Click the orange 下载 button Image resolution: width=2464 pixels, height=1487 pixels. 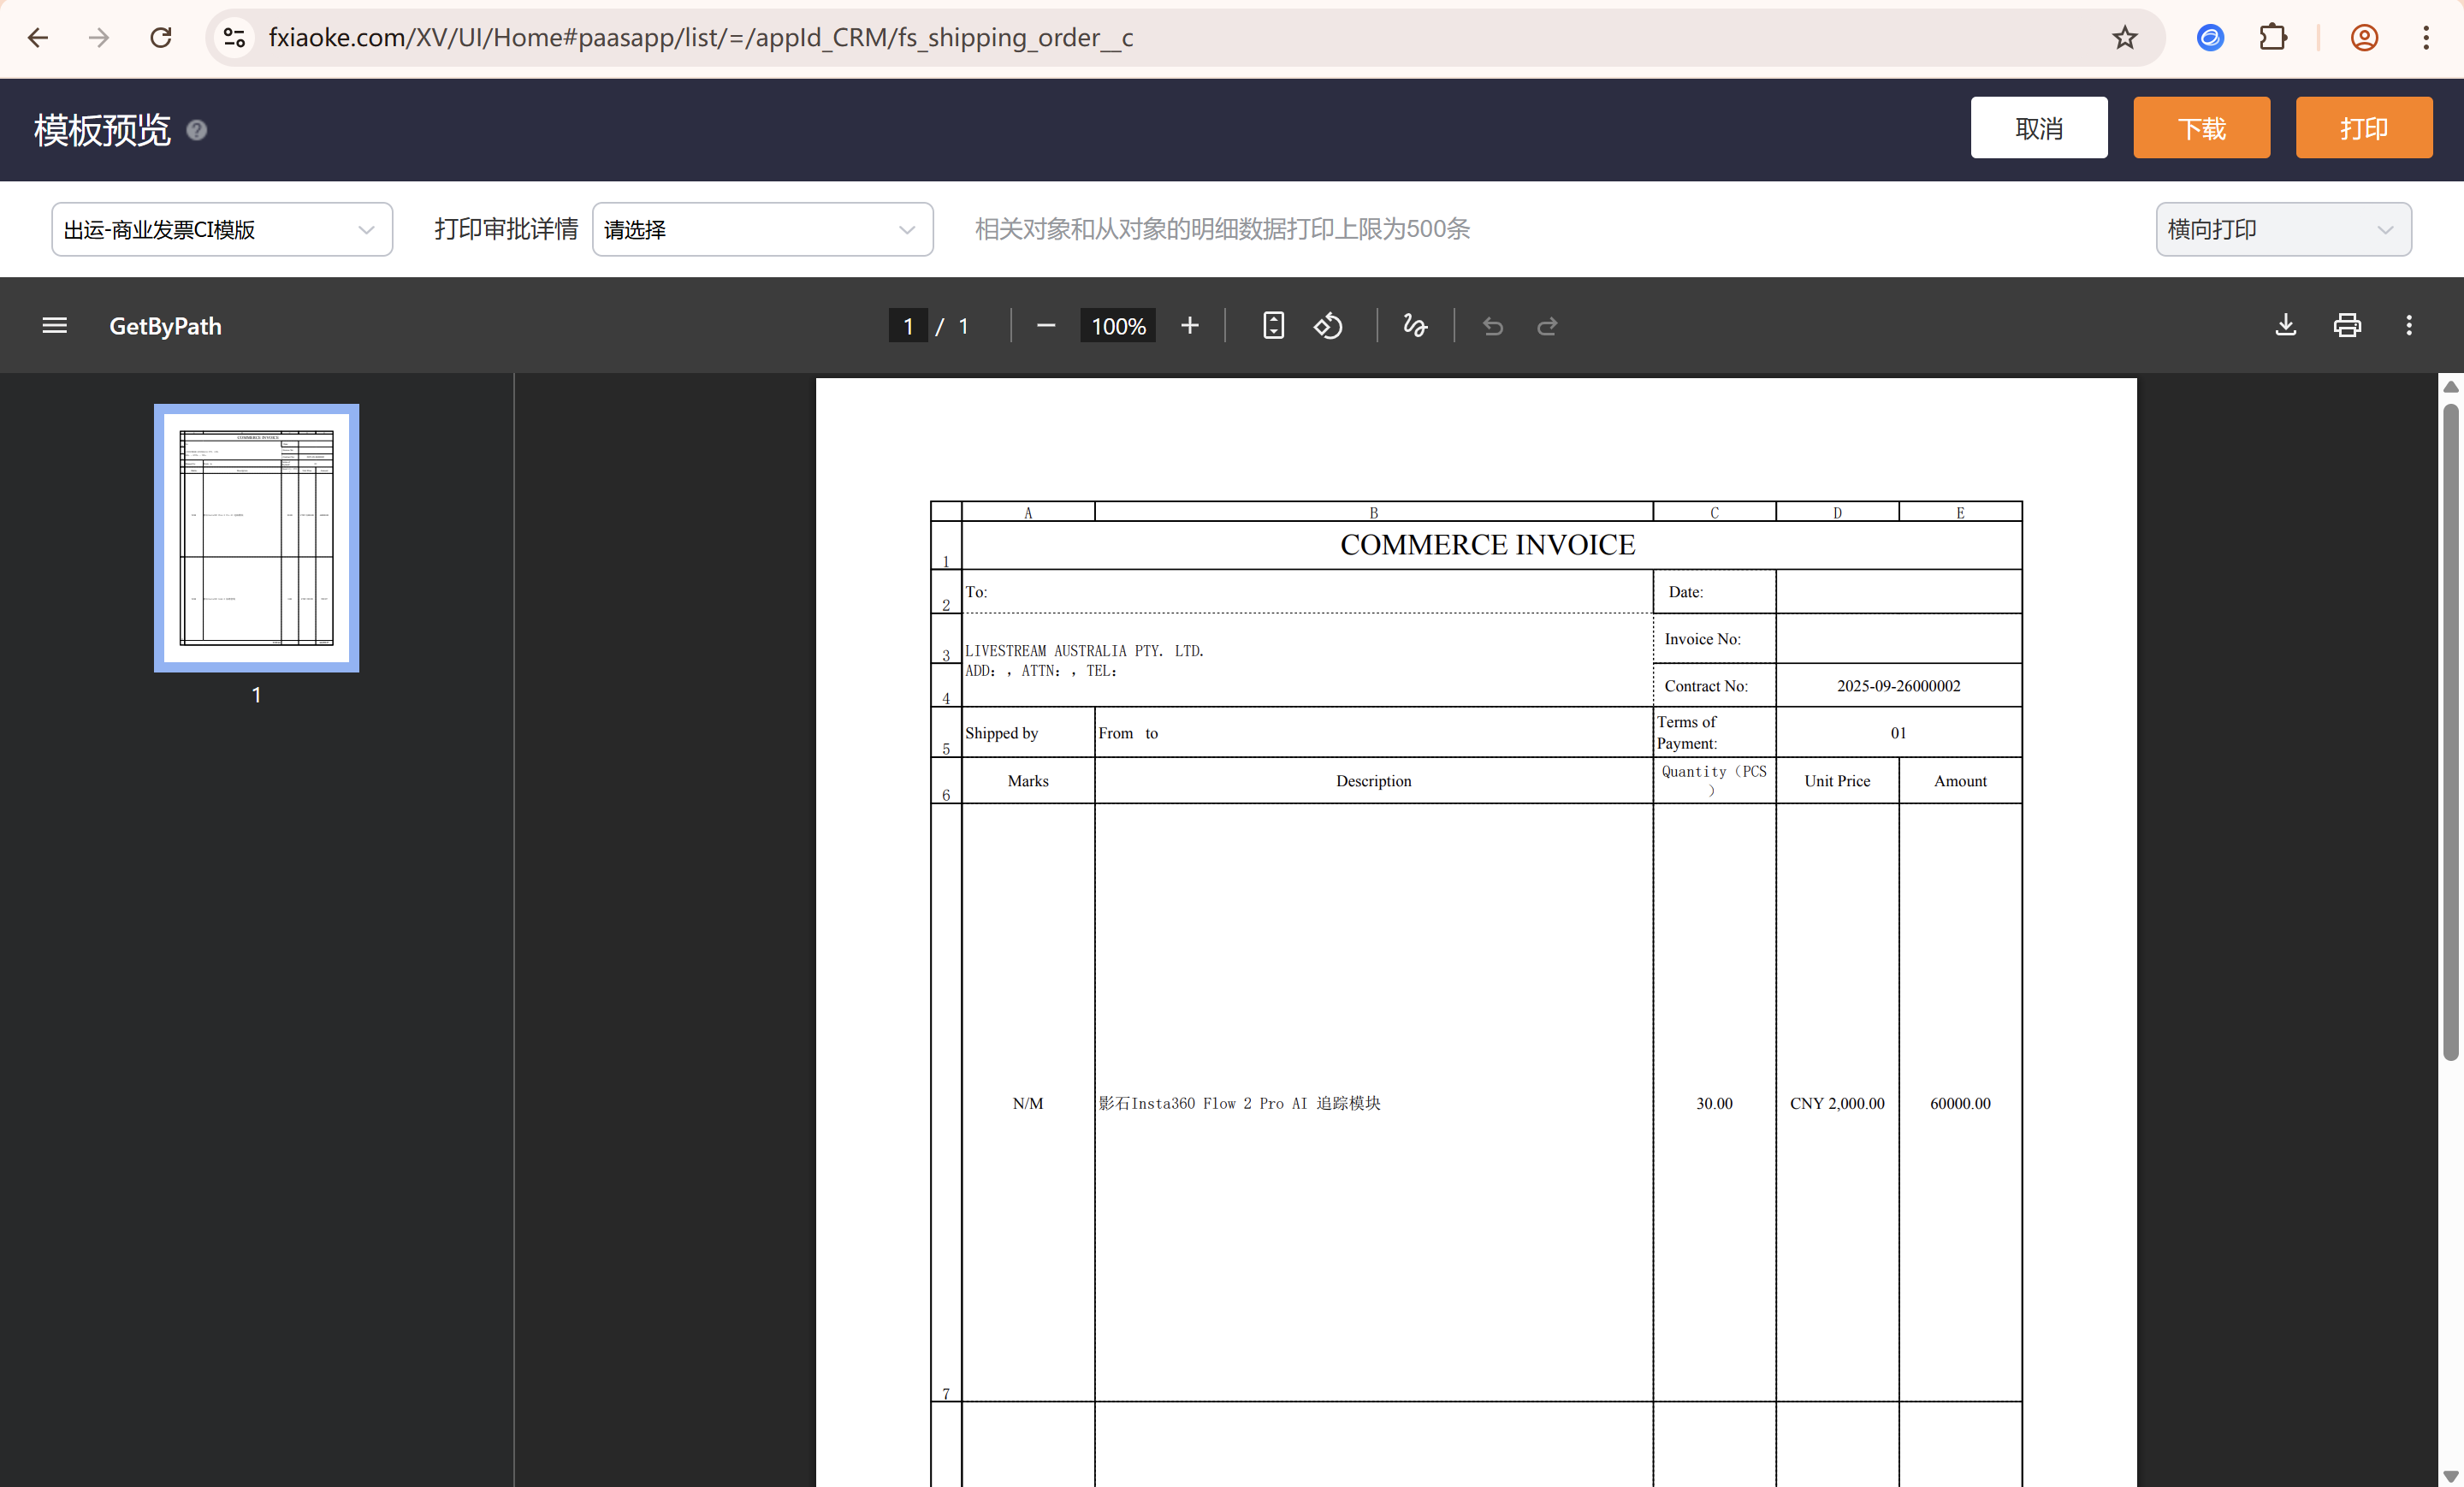[2201, 128]
